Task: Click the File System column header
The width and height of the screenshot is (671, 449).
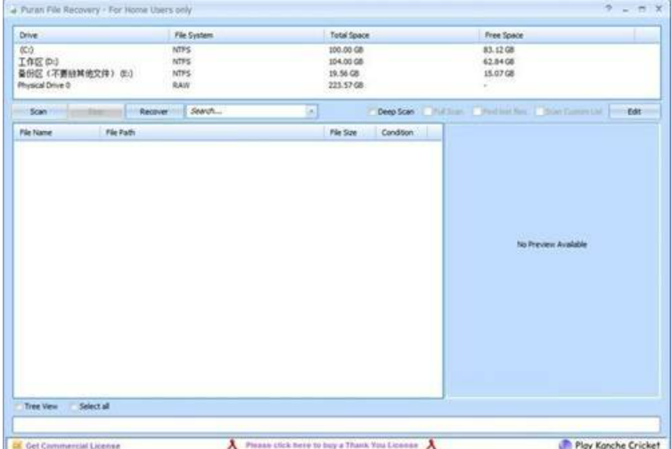Action: (246, 35)
